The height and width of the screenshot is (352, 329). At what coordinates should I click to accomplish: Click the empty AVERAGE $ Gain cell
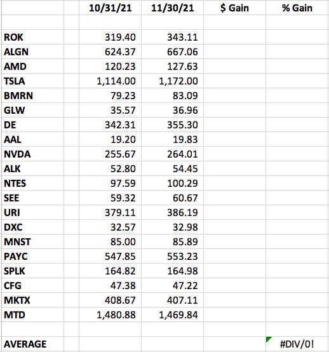point(235,344)
